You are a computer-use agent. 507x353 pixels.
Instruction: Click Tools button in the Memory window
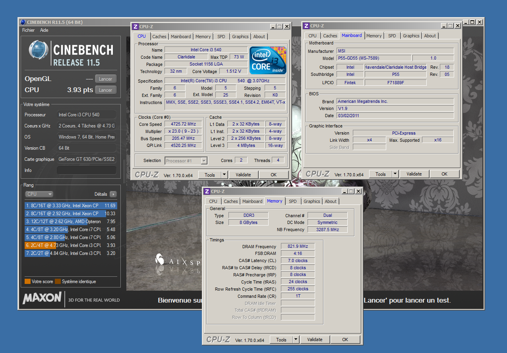(281, 339)
